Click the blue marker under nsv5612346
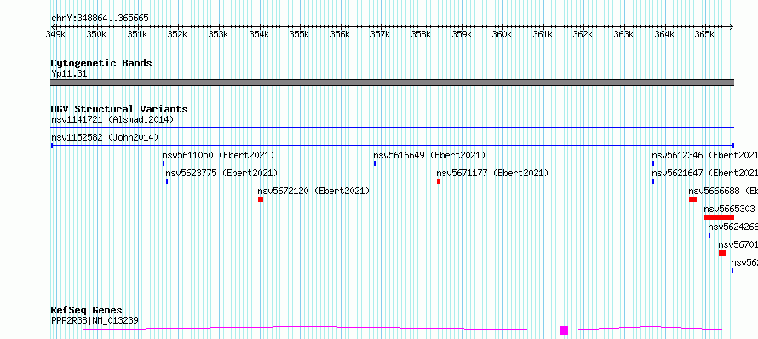 (653, 164)
